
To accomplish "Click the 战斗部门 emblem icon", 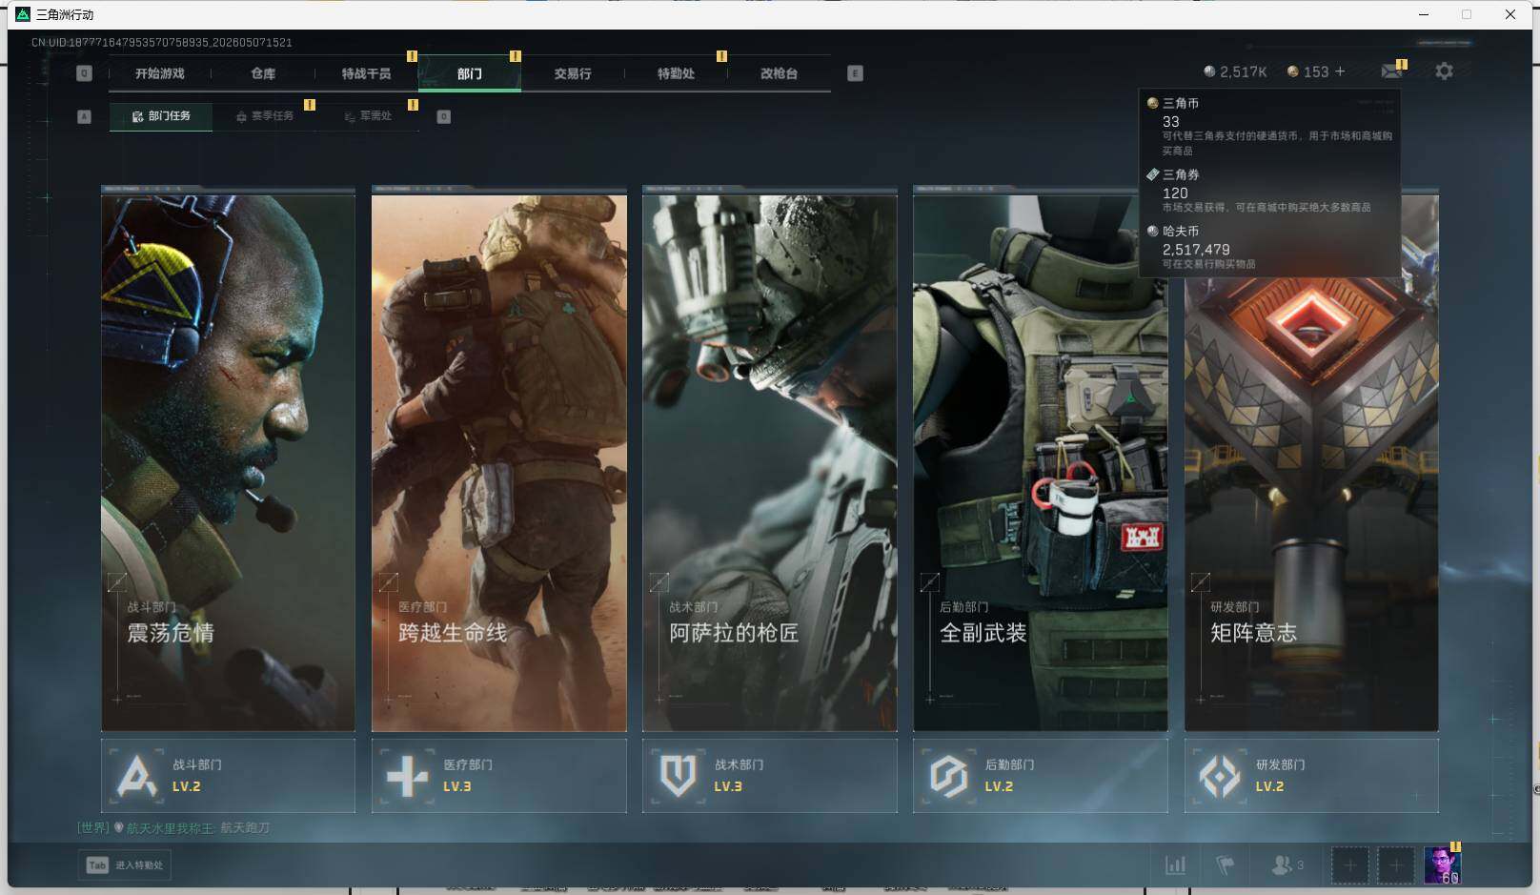I will 136,776.
